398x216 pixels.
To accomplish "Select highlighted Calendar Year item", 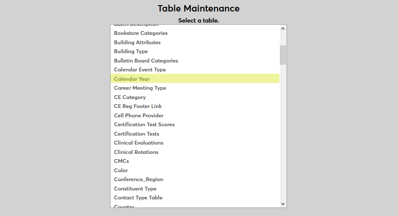I will tap(132, 79).
